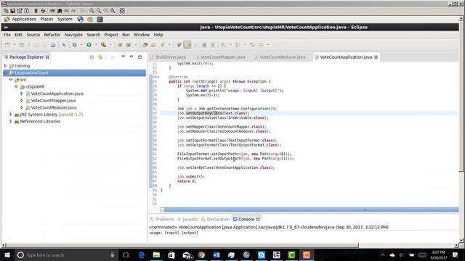
Task: Expand VoteCountMapper.java in Package Explorer
Action: [22, 101]
